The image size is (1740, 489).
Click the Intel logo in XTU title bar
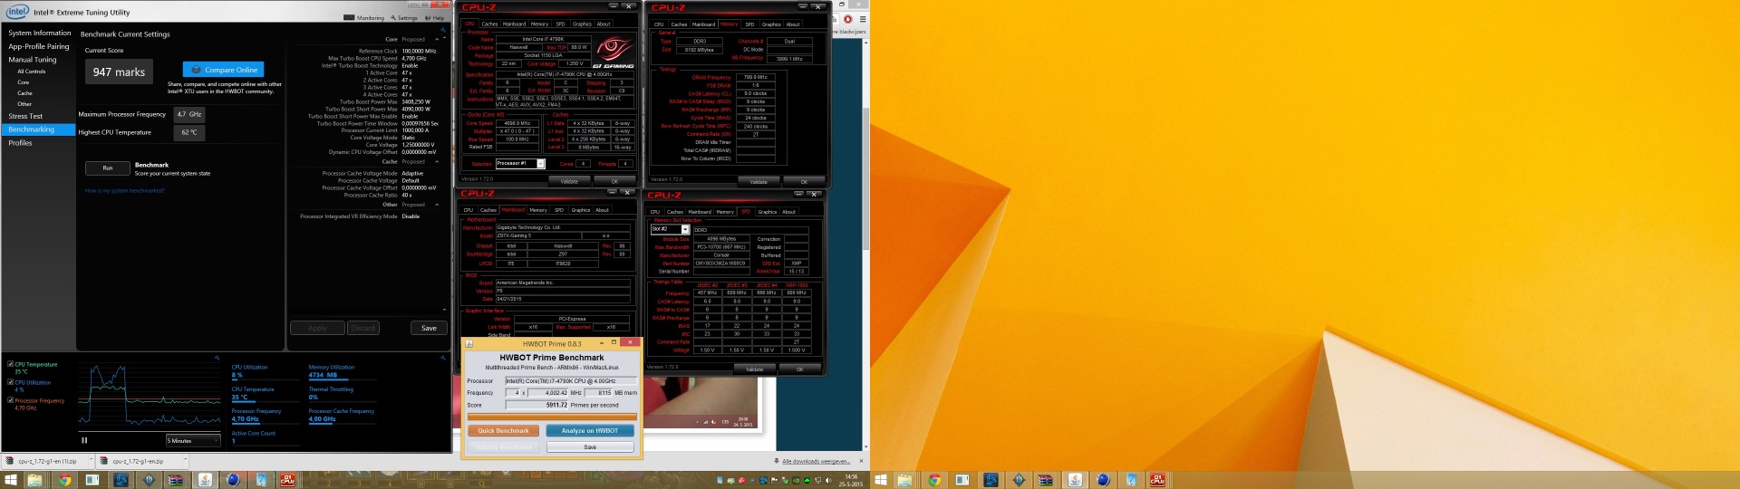click(17, 12)
